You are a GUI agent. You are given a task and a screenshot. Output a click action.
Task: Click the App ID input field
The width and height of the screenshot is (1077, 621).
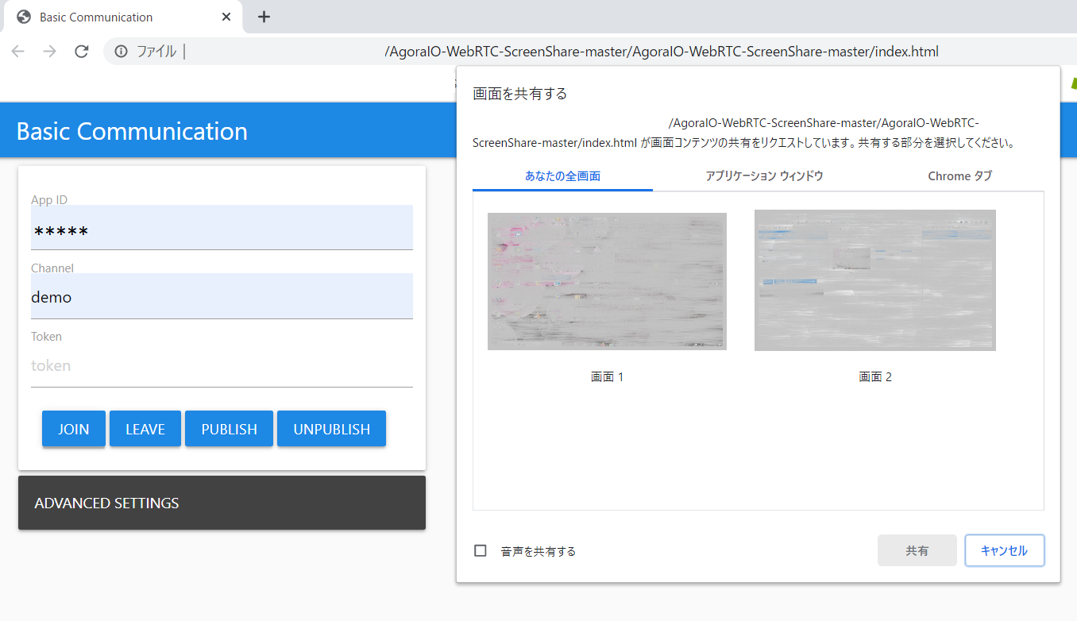222,228
